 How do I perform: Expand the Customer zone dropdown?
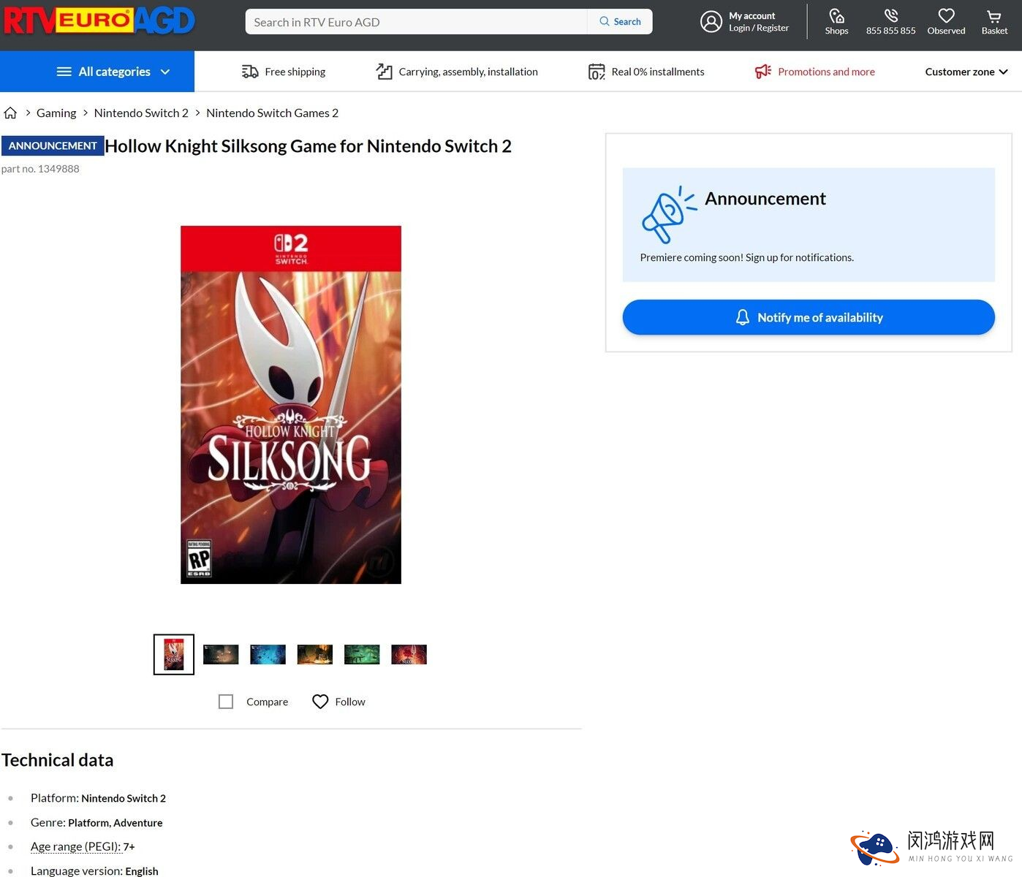966,72
